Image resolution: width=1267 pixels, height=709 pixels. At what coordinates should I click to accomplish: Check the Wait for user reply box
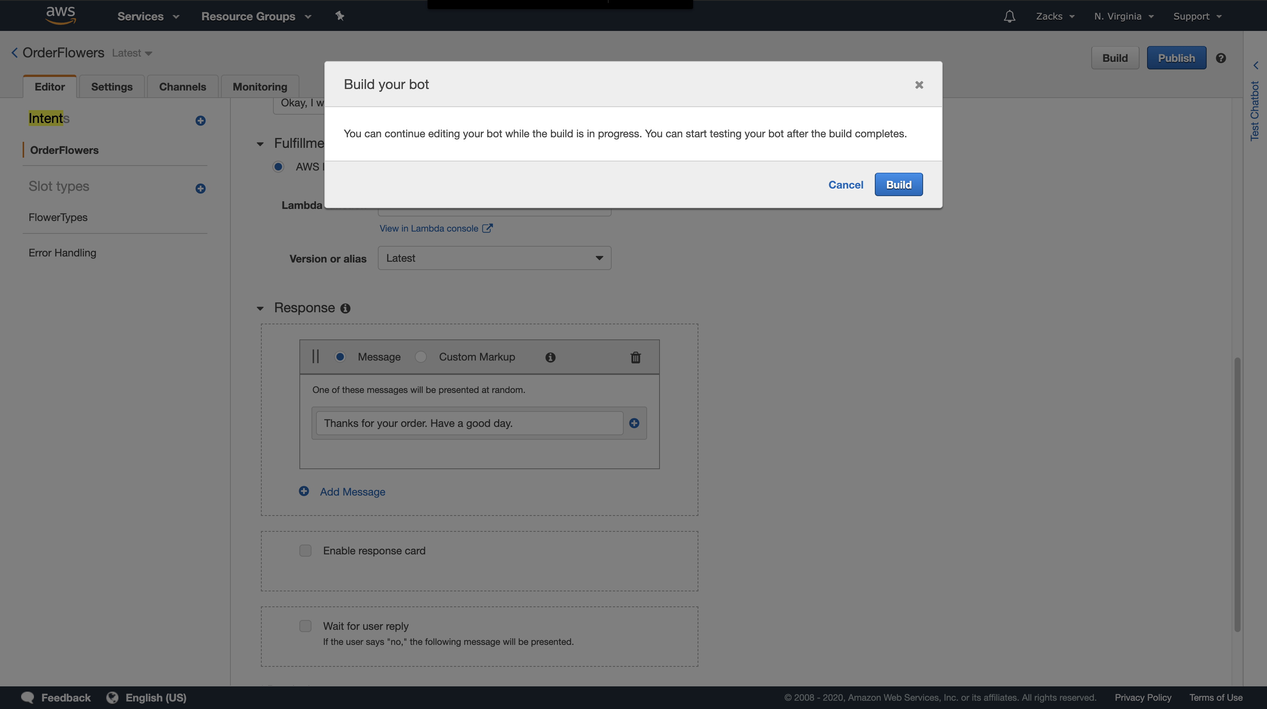[x=305, y=626]
